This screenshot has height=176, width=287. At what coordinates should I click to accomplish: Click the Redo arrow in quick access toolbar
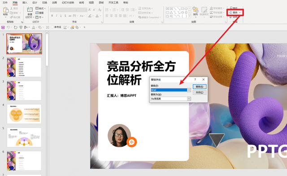coord(16,27)
